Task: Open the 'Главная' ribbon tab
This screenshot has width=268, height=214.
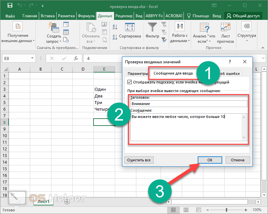Action: (30, 16)
